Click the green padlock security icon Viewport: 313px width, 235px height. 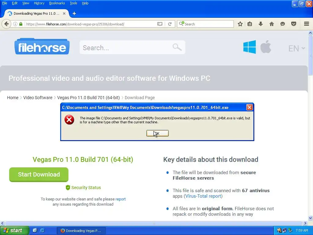tap(21, 24)
